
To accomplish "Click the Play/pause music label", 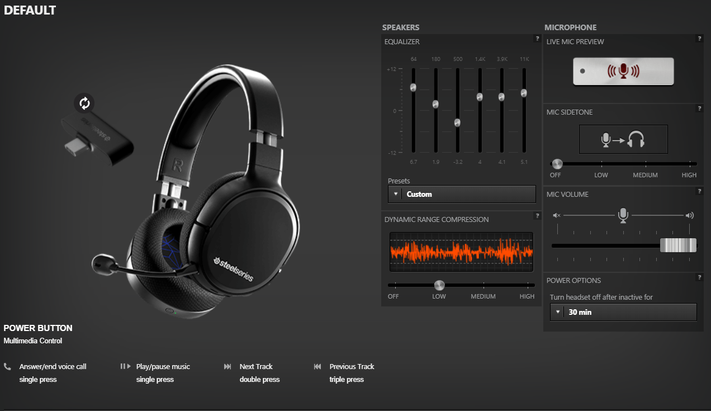I will (163, 367).
